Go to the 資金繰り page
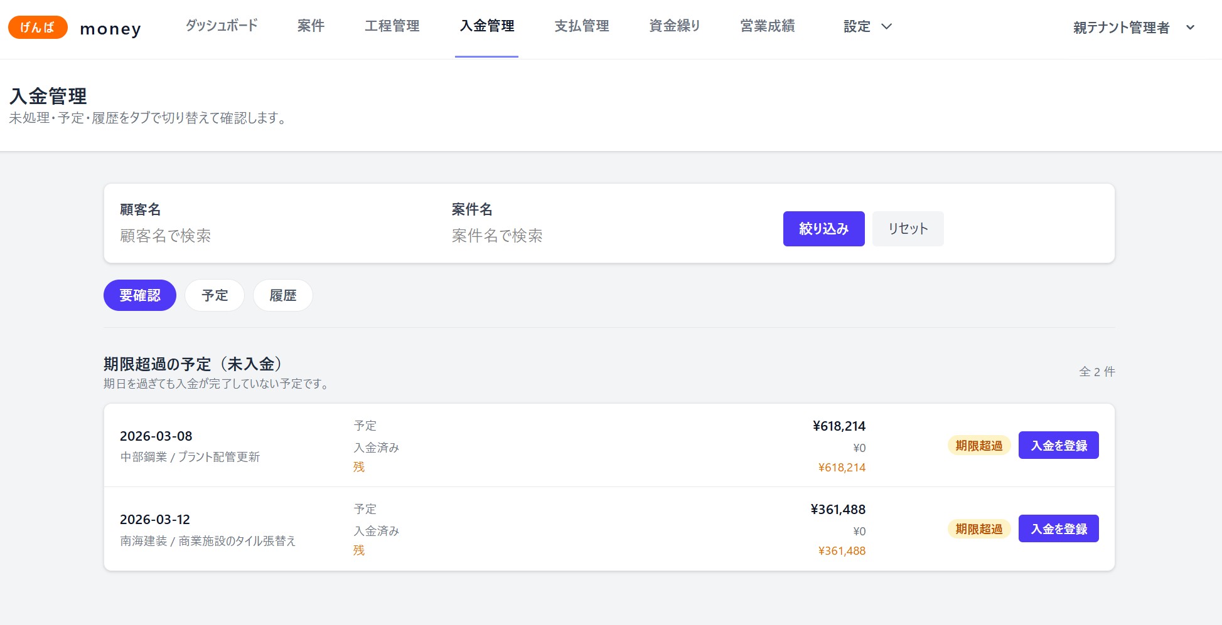The height and width of the screenshot is (625, 1222). (674, 26)
